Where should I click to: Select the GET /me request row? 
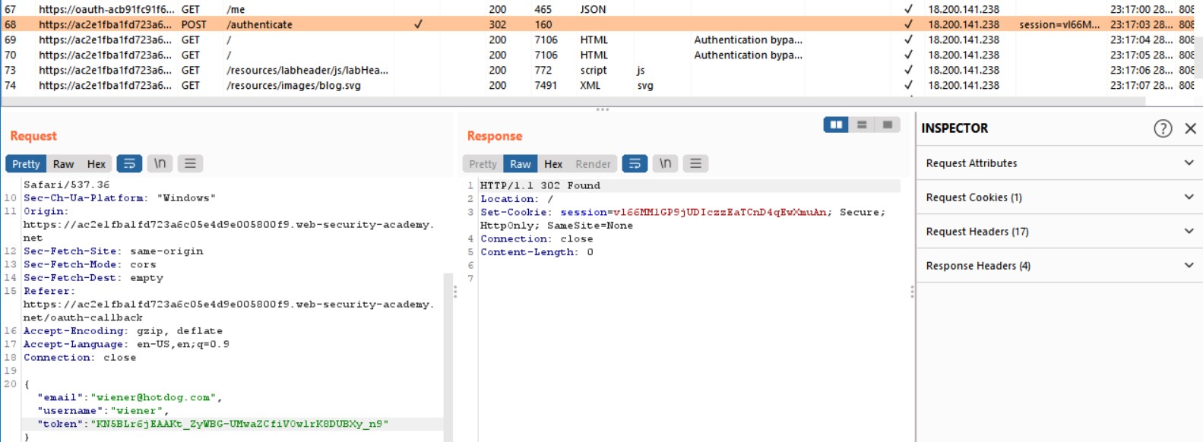coord(236,9)
